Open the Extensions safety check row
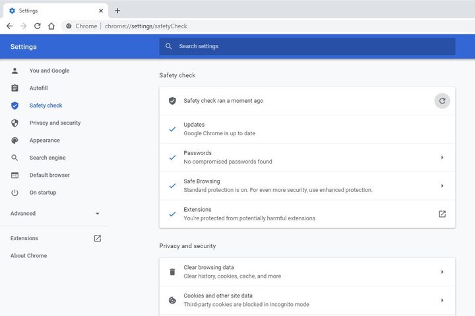This screenshot has width=475, height=316. (x=307, y=214)
